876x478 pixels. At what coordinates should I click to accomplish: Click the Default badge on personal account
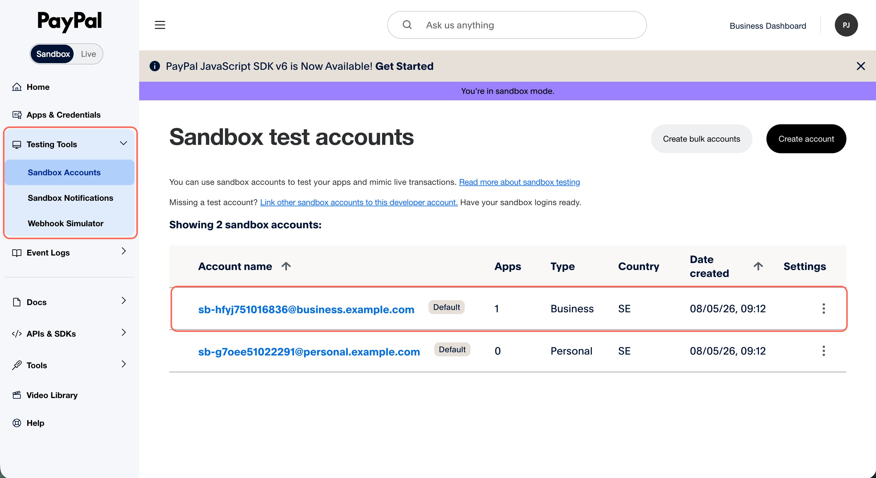click(452, 349)
